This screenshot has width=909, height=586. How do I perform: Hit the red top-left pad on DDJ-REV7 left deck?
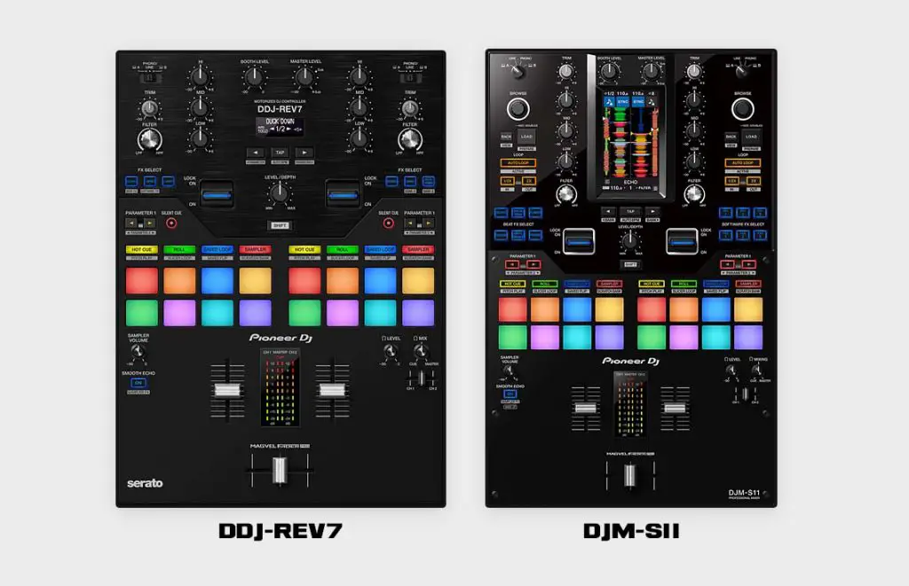pyautogui.click(x=141, y=281)
